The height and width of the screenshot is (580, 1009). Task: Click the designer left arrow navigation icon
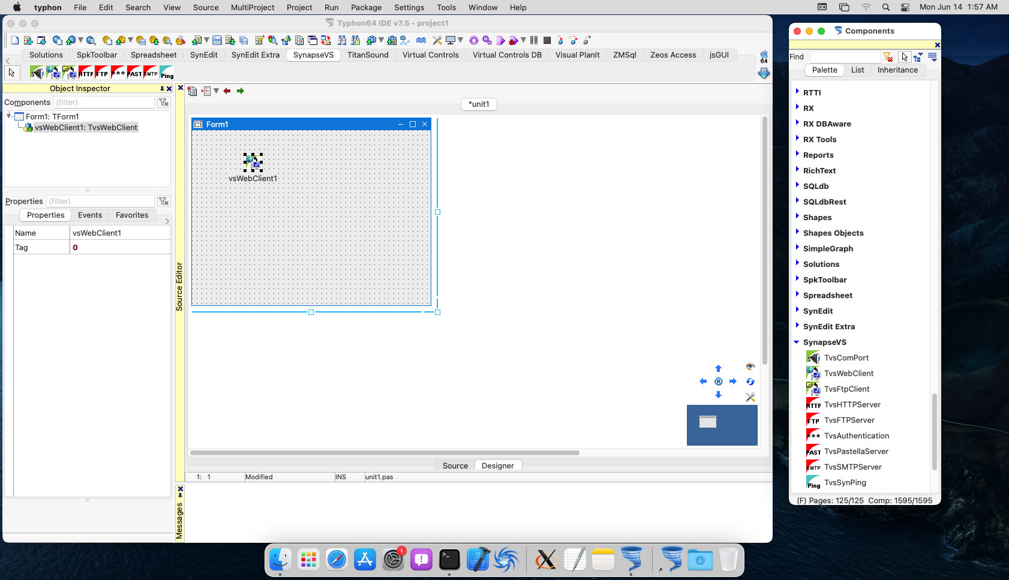pos(703,381)
